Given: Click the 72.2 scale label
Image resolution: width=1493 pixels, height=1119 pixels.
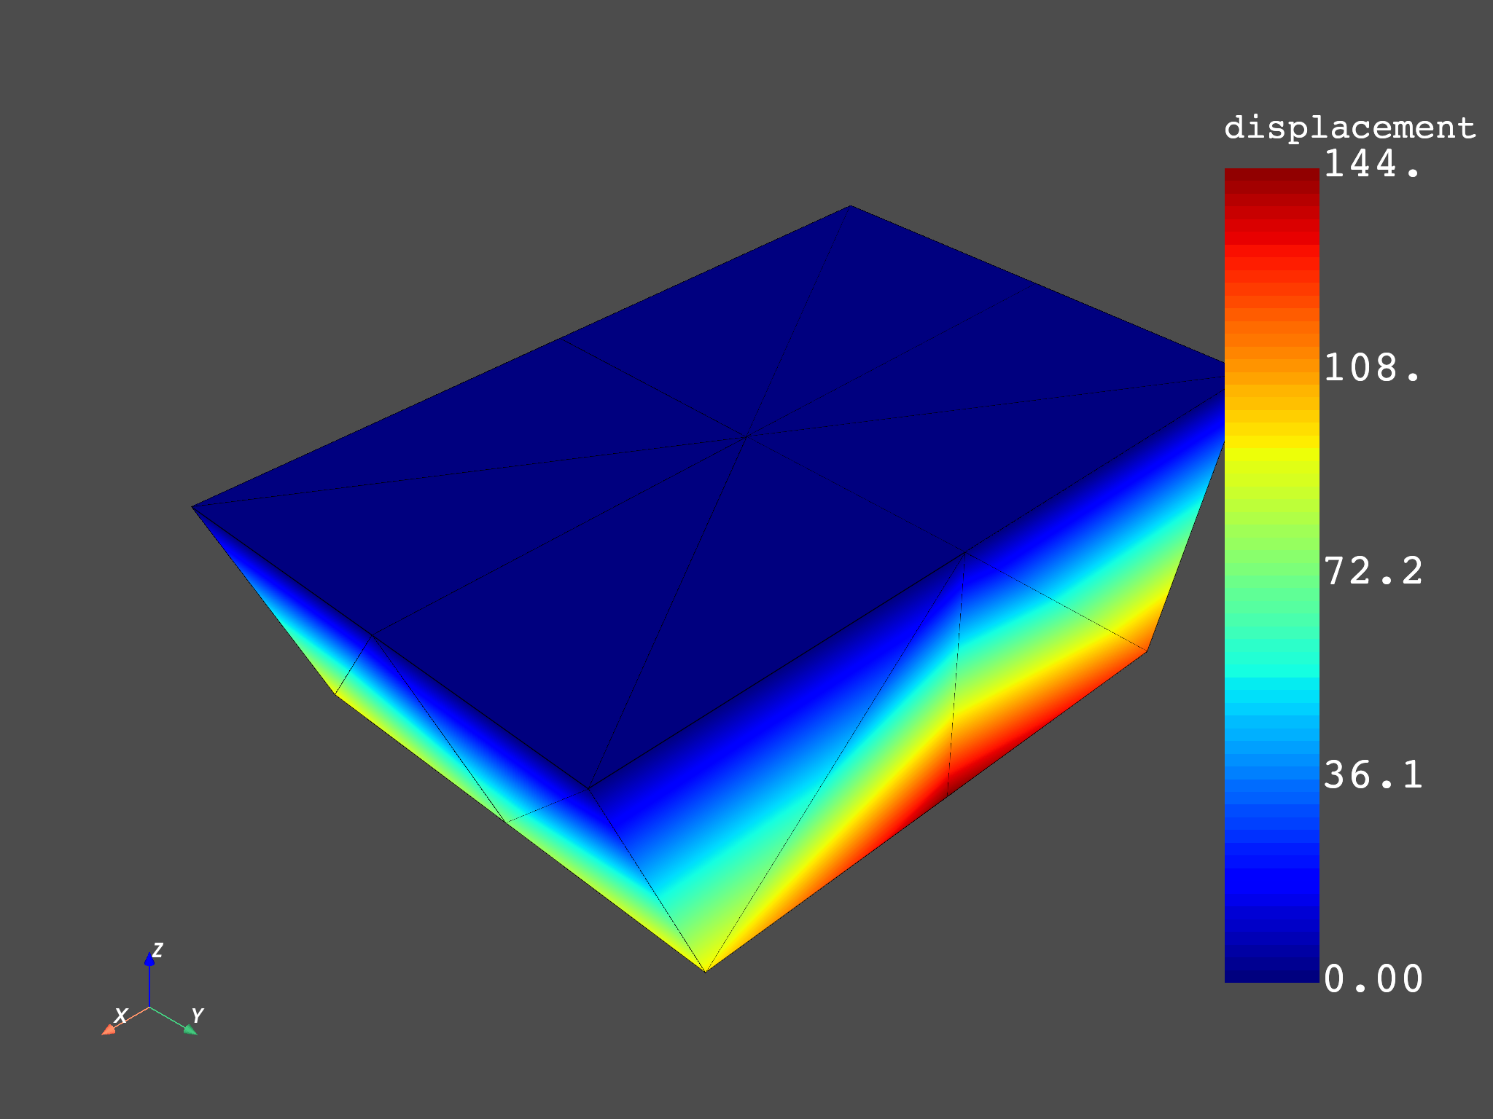Looking at the screenshot, I should (x=1373, y=572).
